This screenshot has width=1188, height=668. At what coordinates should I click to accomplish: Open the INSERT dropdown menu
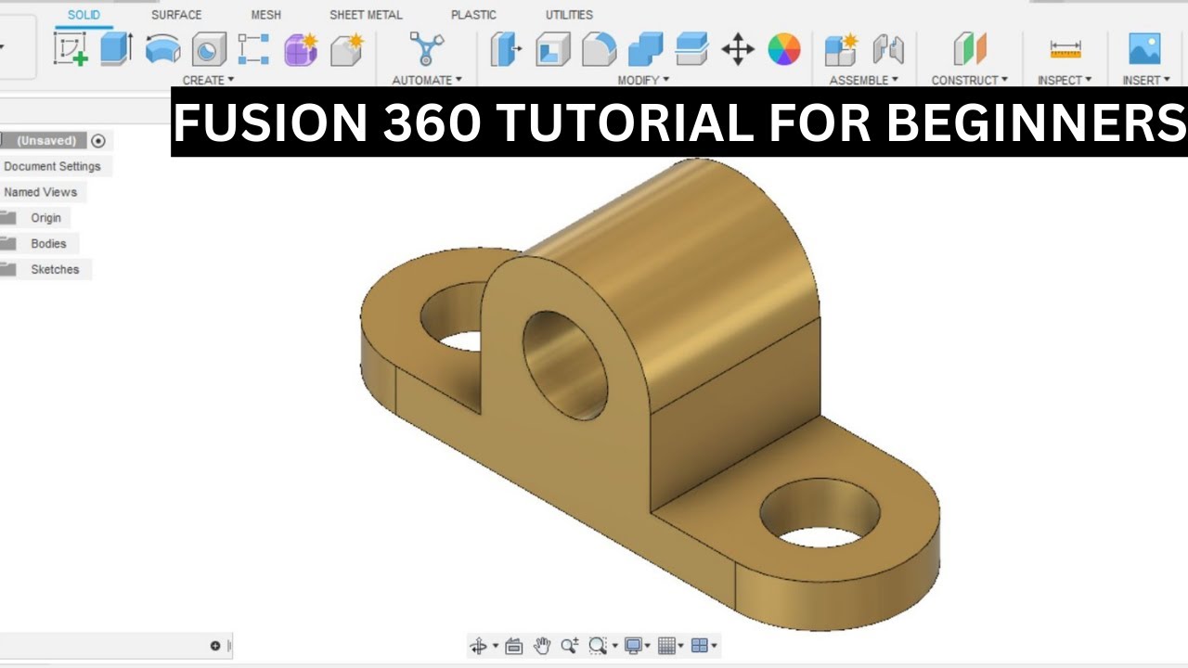click(1146, 81)
